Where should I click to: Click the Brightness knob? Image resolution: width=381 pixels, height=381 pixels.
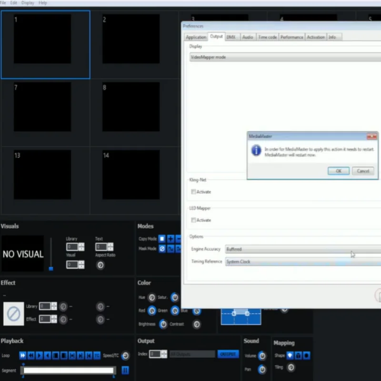163,324
